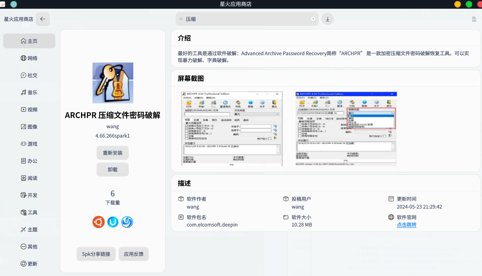Click the yellow minimize window button

tap(458, 4)
